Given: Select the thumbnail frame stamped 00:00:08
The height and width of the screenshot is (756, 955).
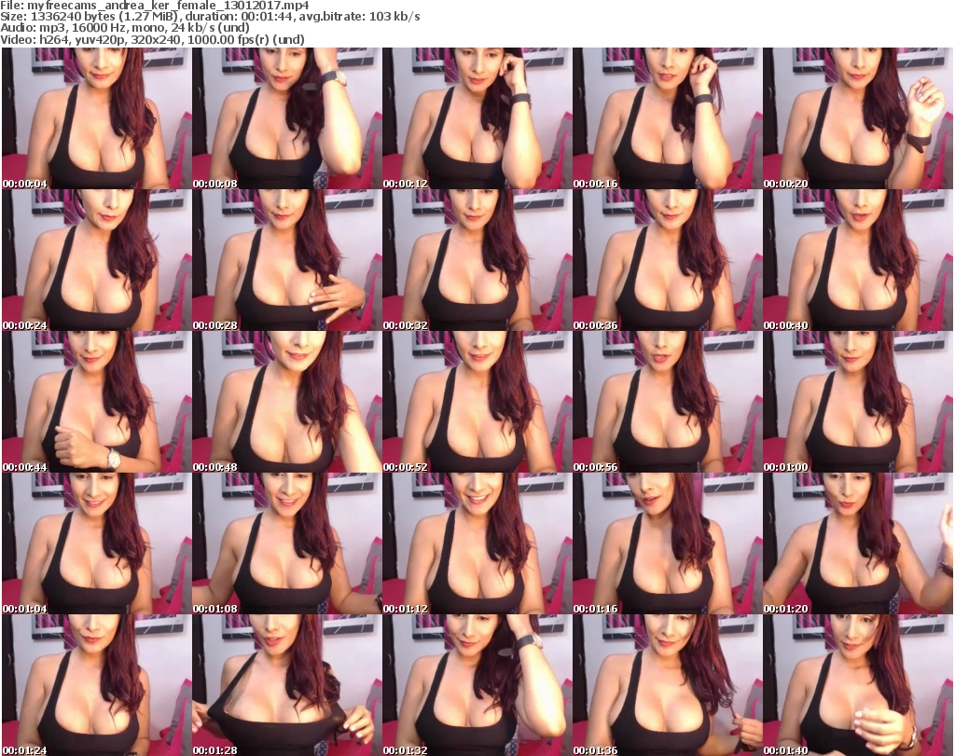Looking at the screenshot, I should (x=287, y=118).
